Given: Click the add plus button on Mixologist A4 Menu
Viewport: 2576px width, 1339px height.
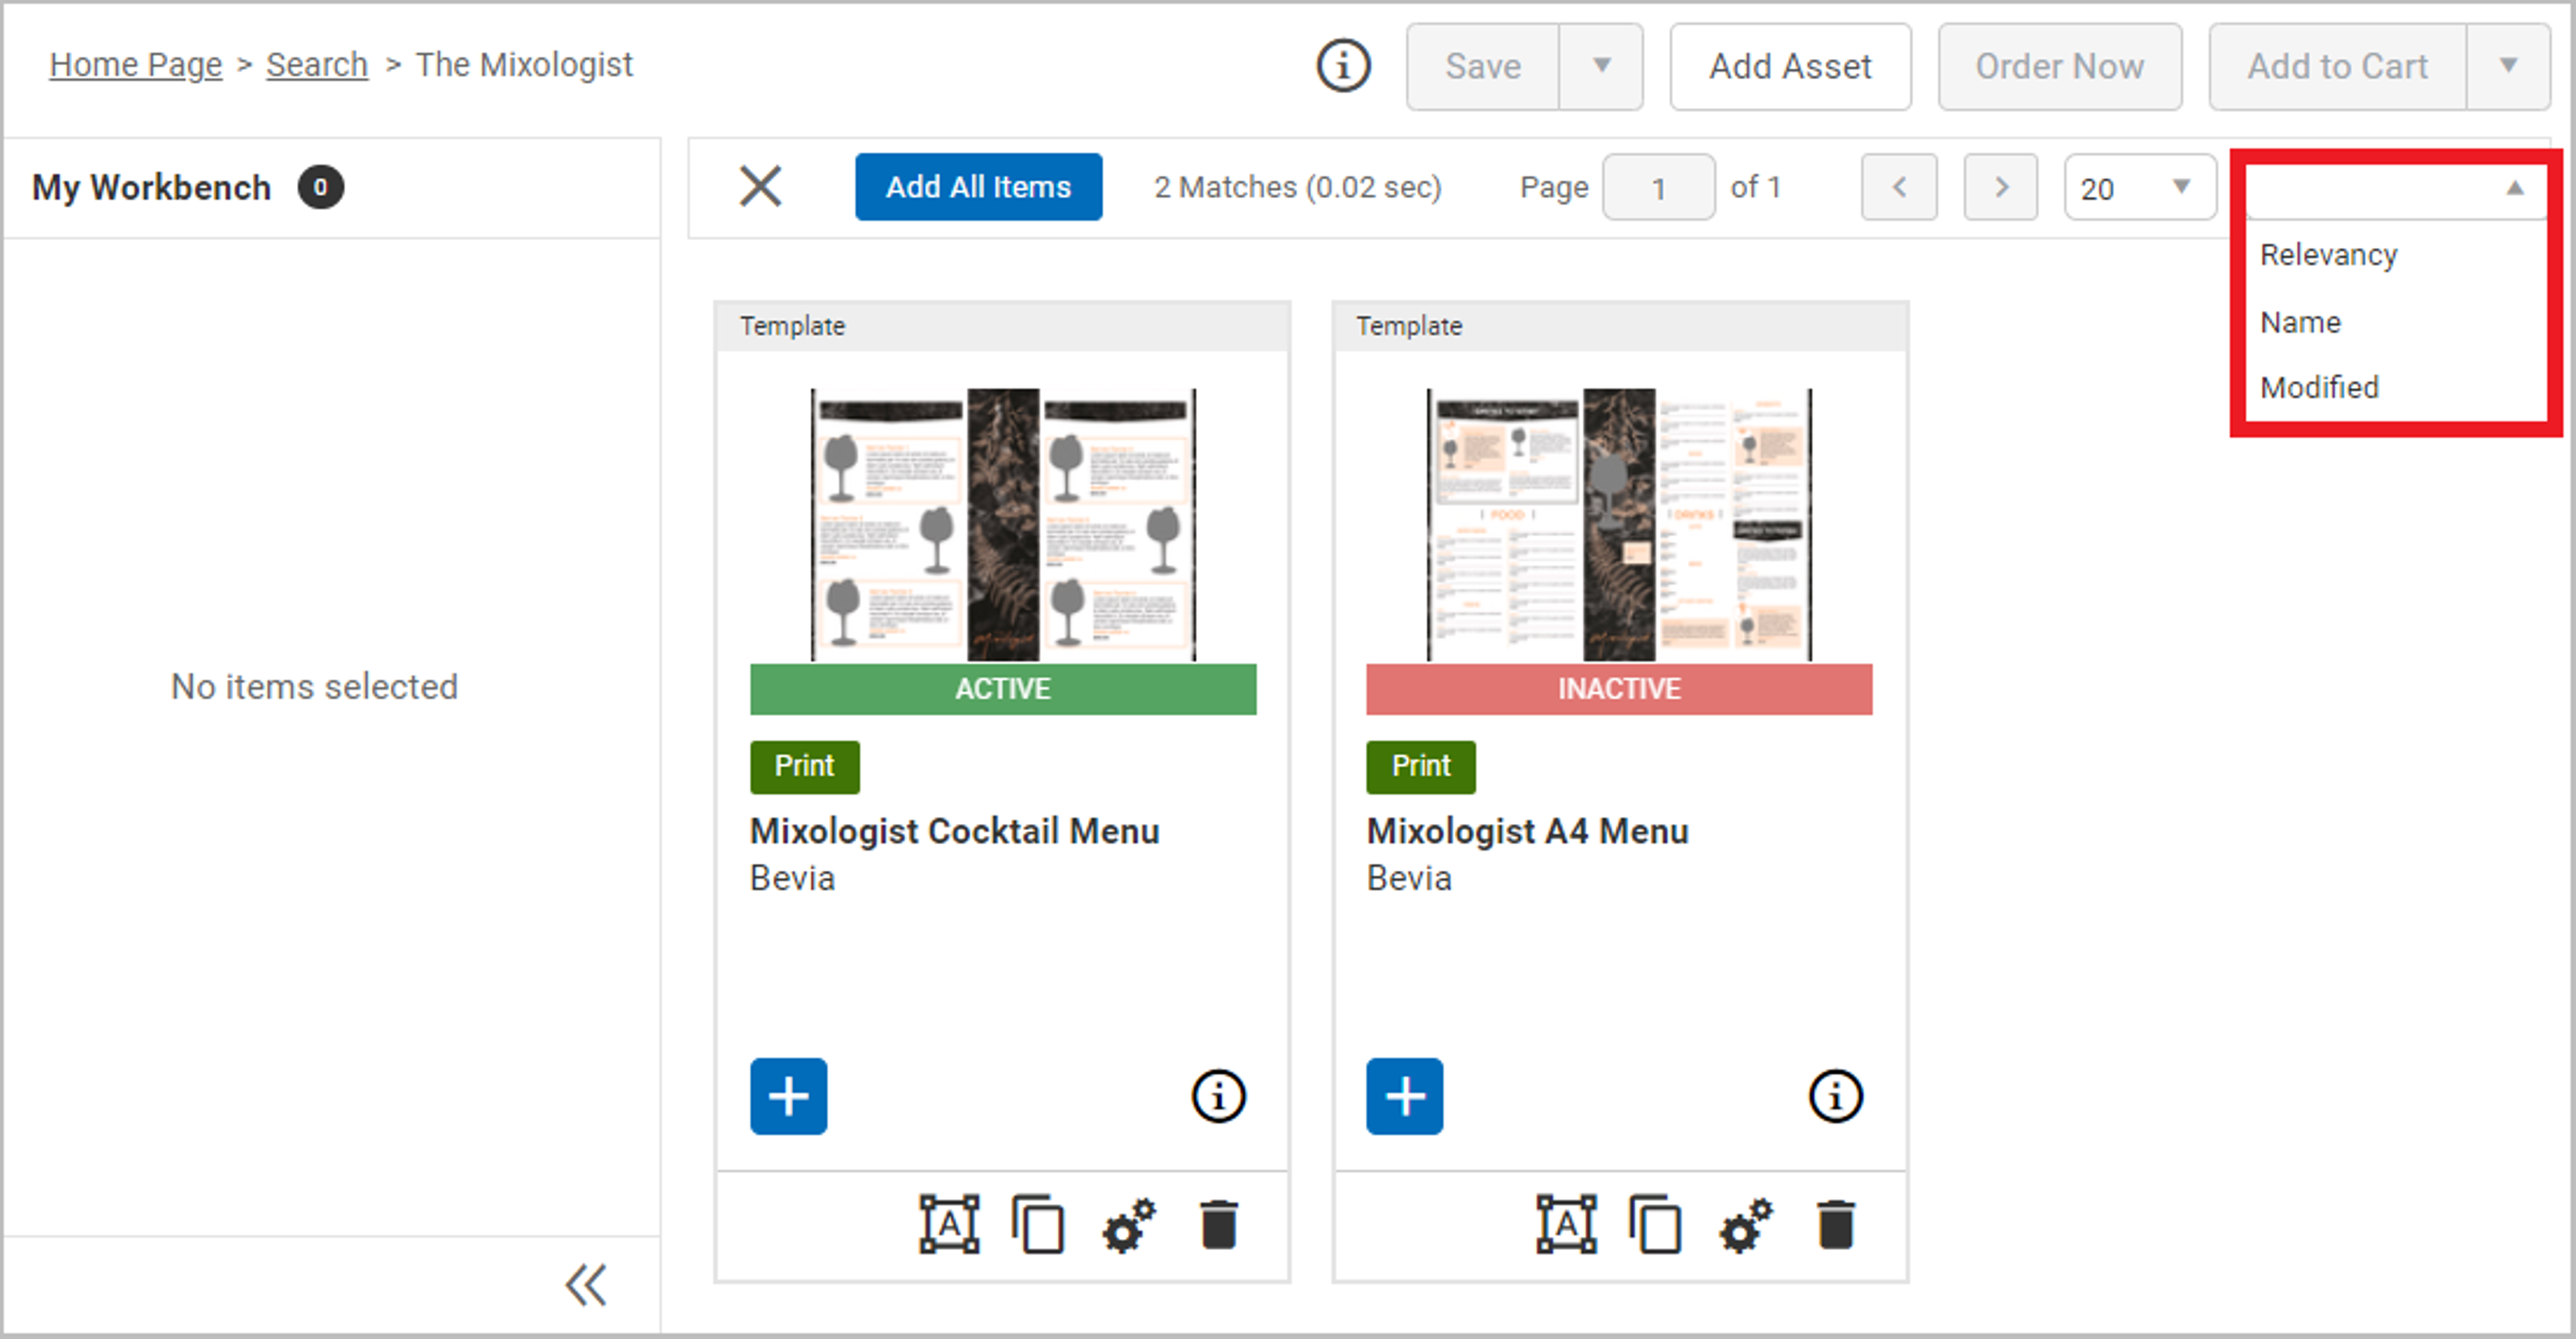Looking at the screenshot, I should tap(1404, 1097).
